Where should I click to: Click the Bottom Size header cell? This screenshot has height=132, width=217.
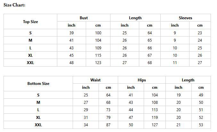(38, 84)
